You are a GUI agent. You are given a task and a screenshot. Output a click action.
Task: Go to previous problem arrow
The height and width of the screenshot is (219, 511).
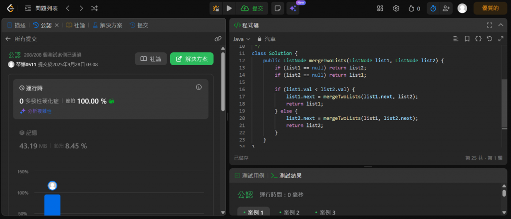(x=67, y=8)
